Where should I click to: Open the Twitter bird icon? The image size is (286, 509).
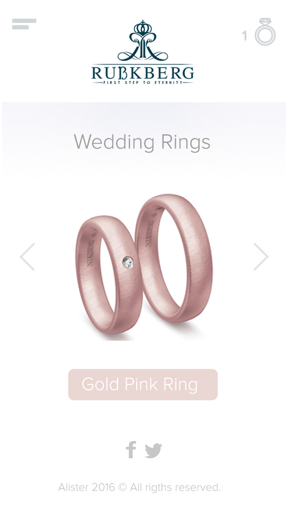pos(153,451)
